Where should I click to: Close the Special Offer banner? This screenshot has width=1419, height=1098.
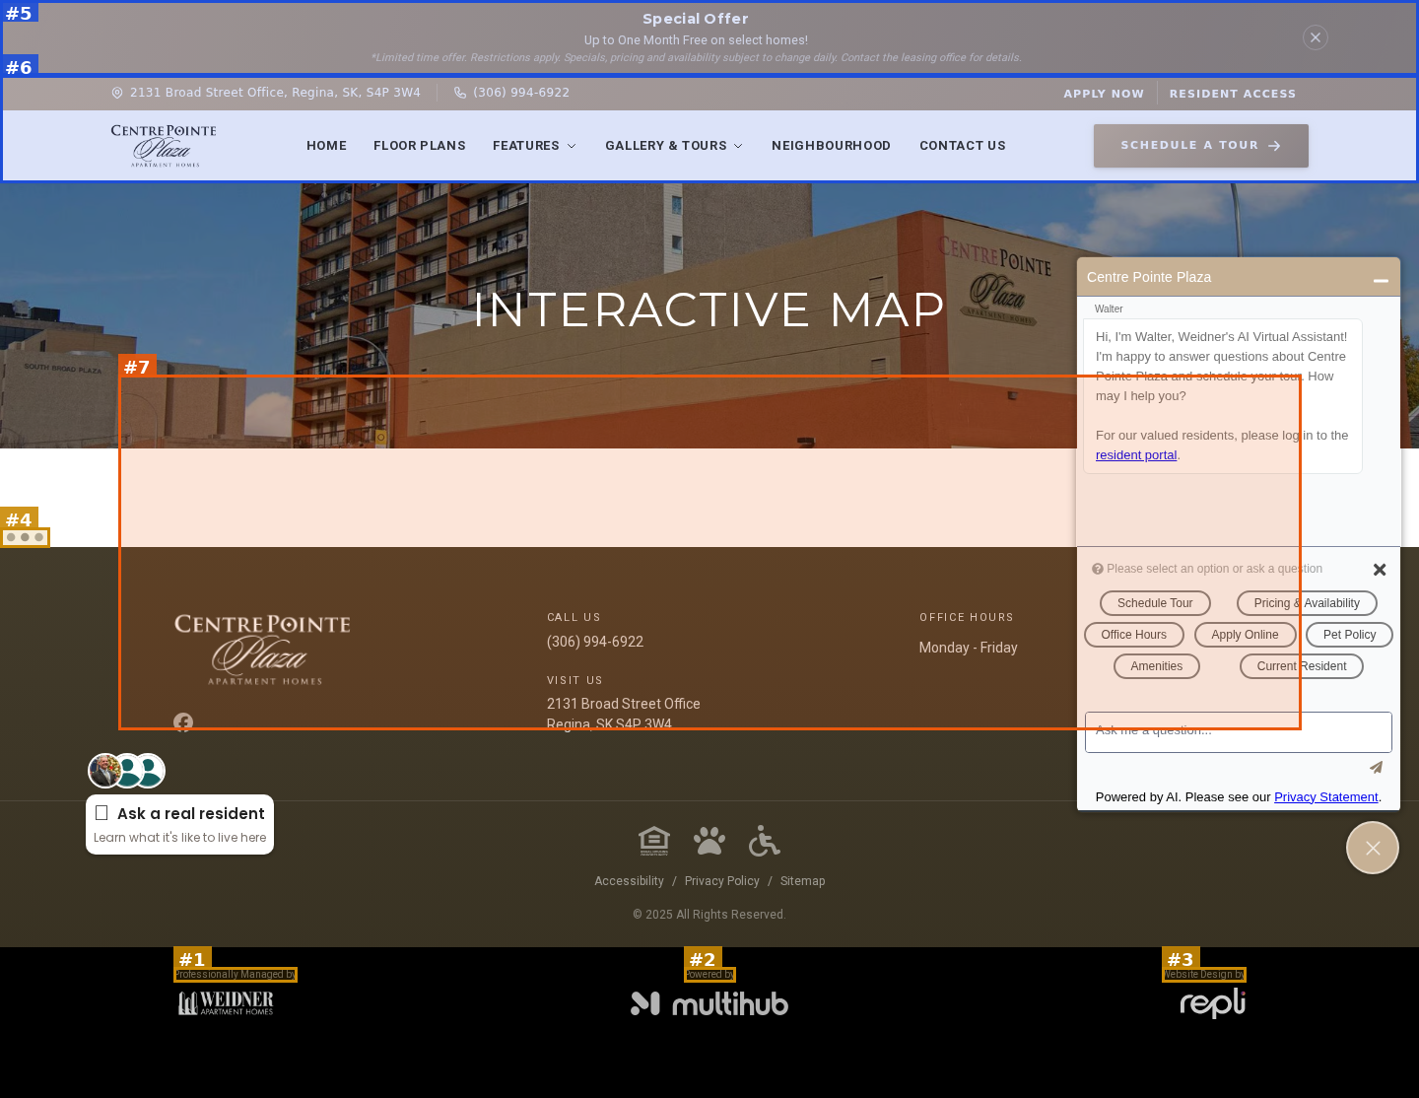click(1316, 37)
